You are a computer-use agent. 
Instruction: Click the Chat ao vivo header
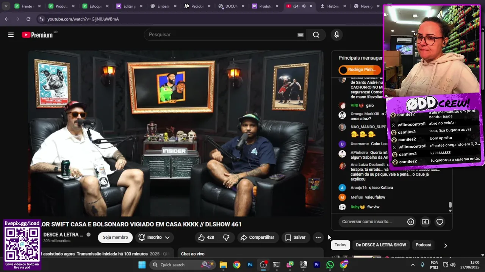(192, 254)
